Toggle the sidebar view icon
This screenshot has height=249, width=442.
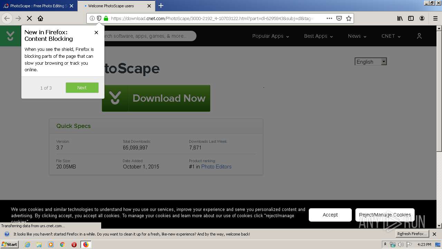click(x=411, y=18)
